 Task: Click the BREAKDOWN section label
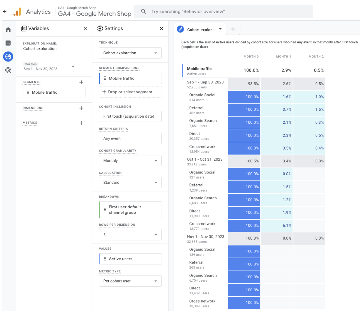109,197
